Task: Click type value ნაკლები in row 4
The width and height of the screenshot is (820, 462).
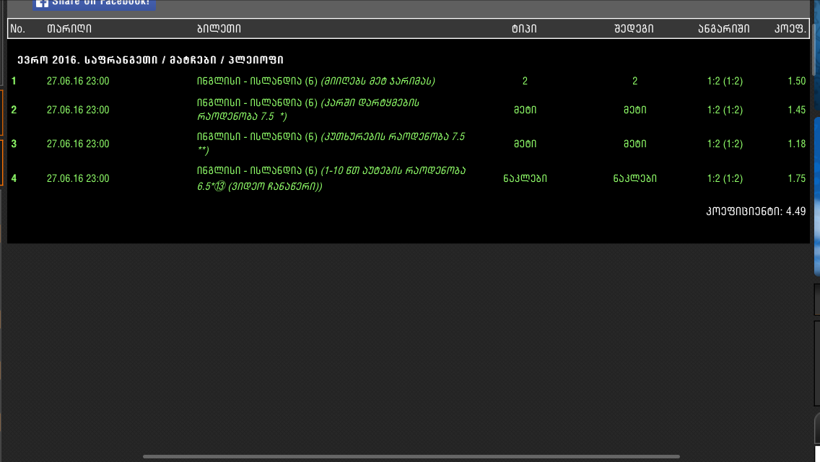Action: (525, 178)
